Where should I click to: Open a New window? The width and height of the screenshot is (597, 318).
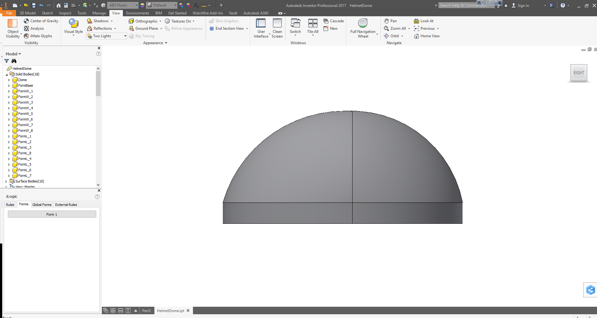tap(330, 28)
